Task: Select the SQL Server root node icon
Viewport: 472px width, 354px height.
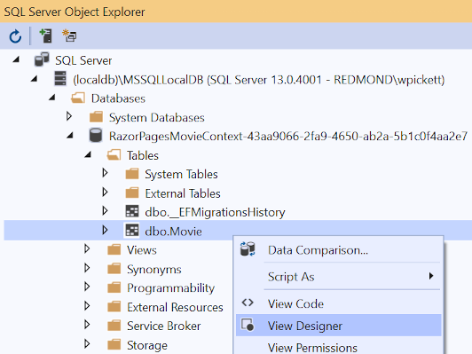Action: click(42, 59)
